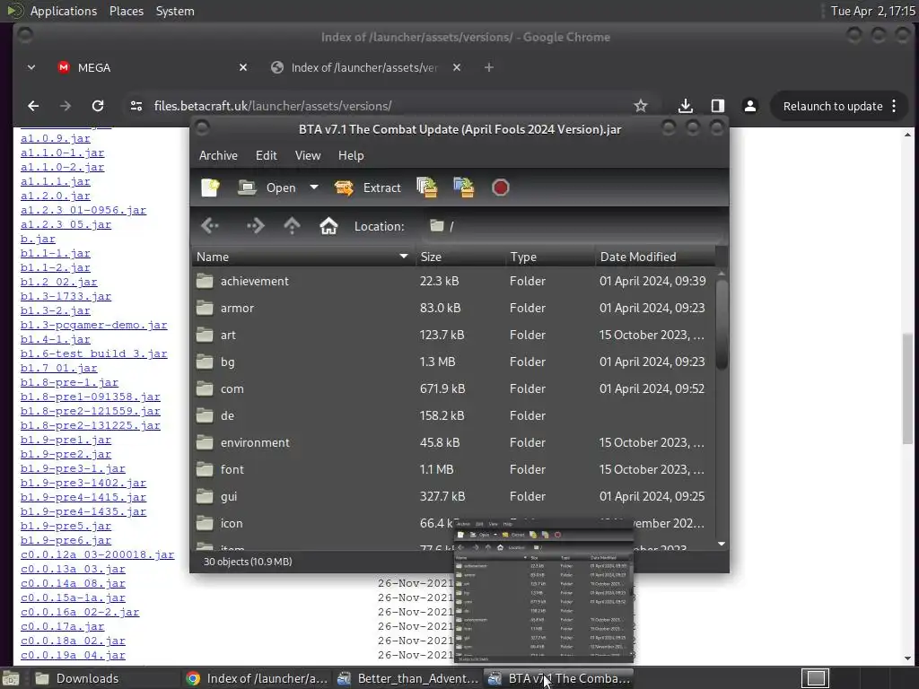
Task: Open the Archive menu
Action: 218,155
